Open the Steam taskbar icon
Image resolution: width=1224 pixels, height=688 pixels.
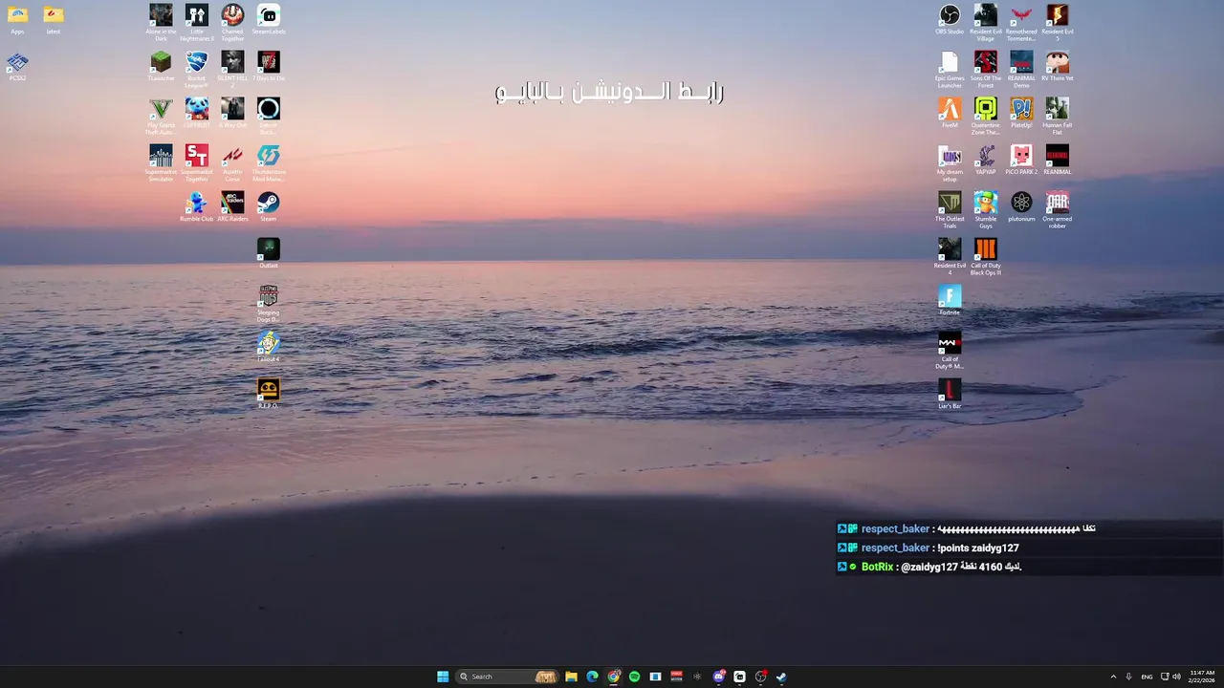coord(781,677)
